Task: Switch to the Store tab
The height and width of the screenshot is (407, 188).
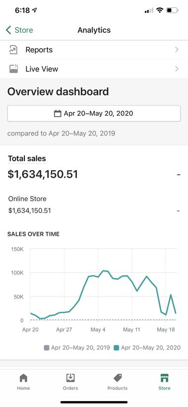Action: (x=164, y=382)
